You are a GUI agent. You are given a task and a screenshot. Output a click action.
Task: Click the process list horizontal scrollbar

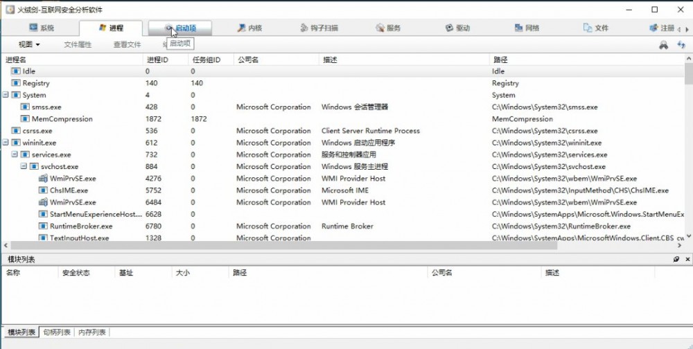click(283, 246)
